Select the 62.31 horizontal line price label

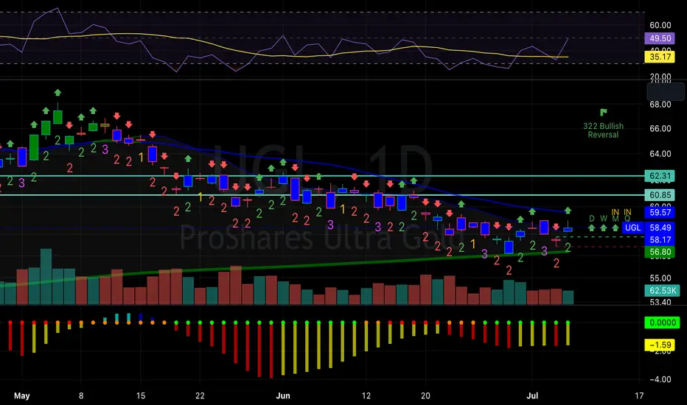tap(660, 176)
